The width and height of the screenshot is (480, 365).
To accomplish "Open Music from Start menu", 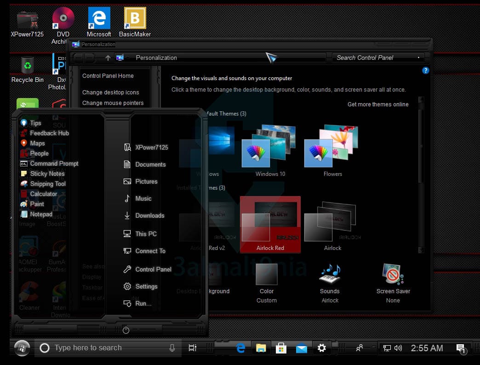I will click(138, 198).
